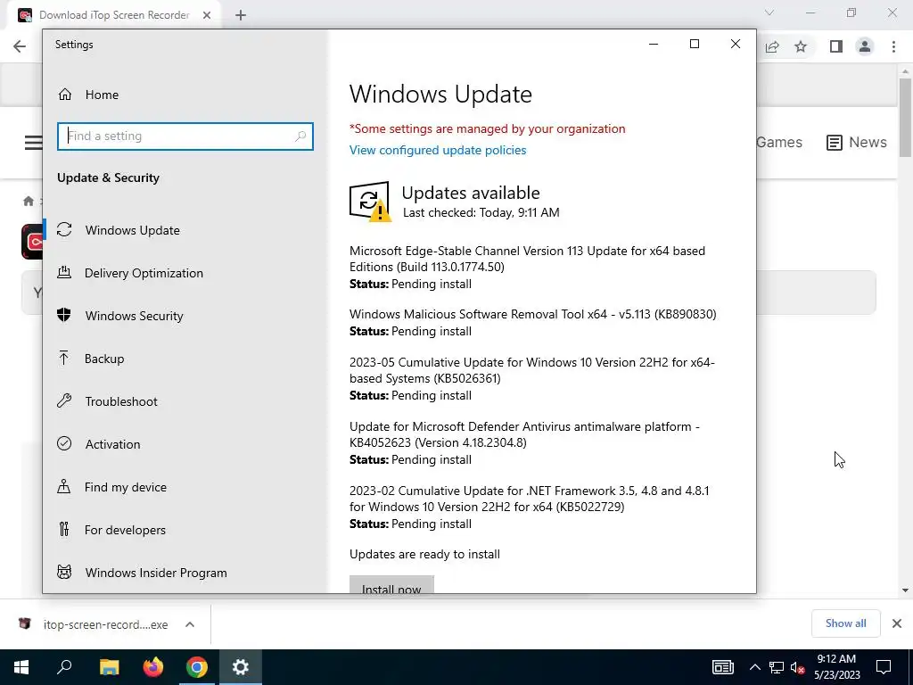Click scrollbar down arrow on Chrome page
This screenshot has width=913, height=685.
tap(905, 590)
